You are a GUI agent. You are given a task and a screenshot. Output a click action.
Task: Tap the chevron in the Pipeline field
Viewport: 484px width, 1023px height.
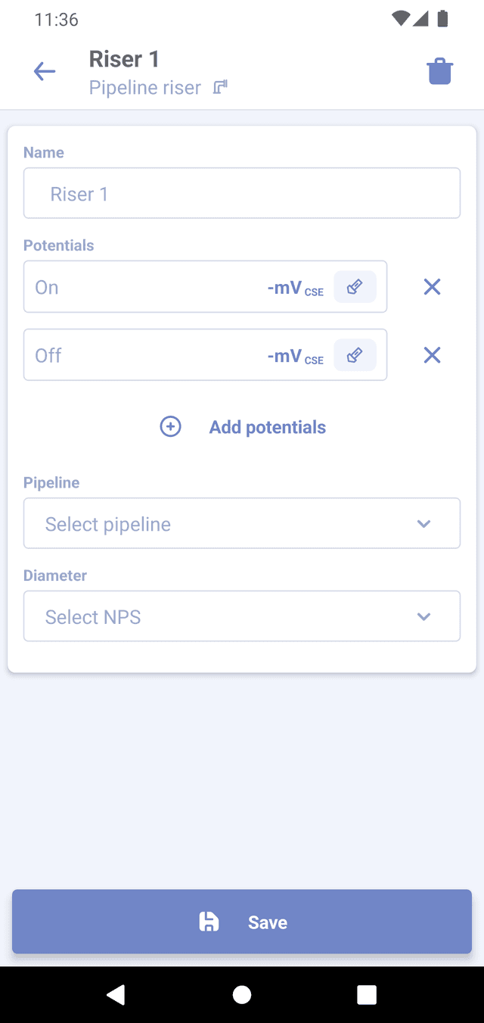tap(423, 524)
